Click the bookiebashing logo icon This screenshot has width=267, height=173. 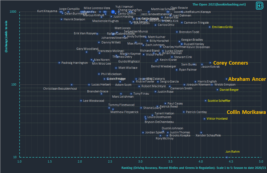click(x=260, y=6)
